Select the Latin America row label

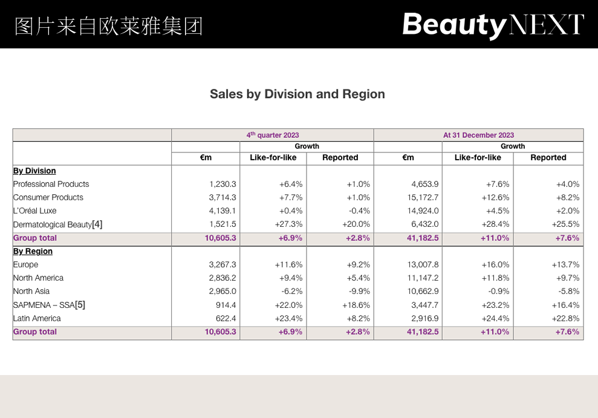[x=37, y=318]
